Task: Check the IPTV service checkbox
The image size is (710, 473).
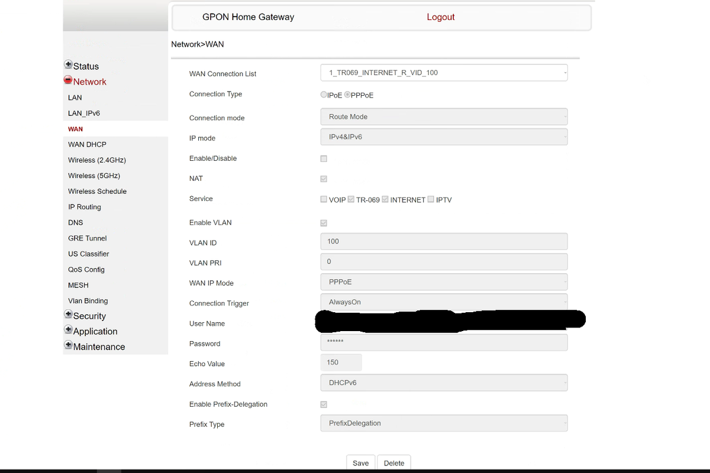Action: click(x=431, y=199)
